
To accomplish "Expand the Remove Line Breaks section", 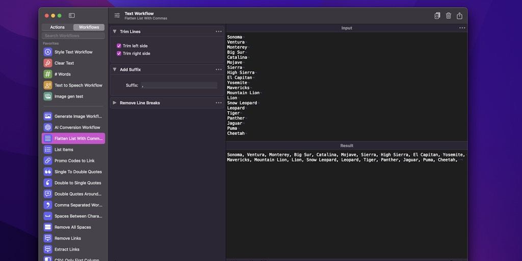I will 115,103.
